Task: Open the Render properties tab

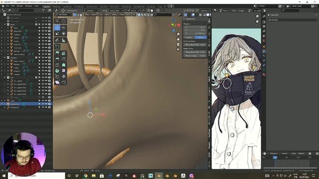Action: [x=264, y=22]
